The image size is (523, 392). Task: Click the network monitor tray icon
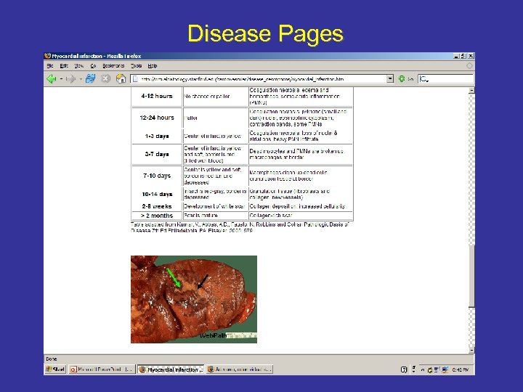pyautogui.click(x=445, y=369)
